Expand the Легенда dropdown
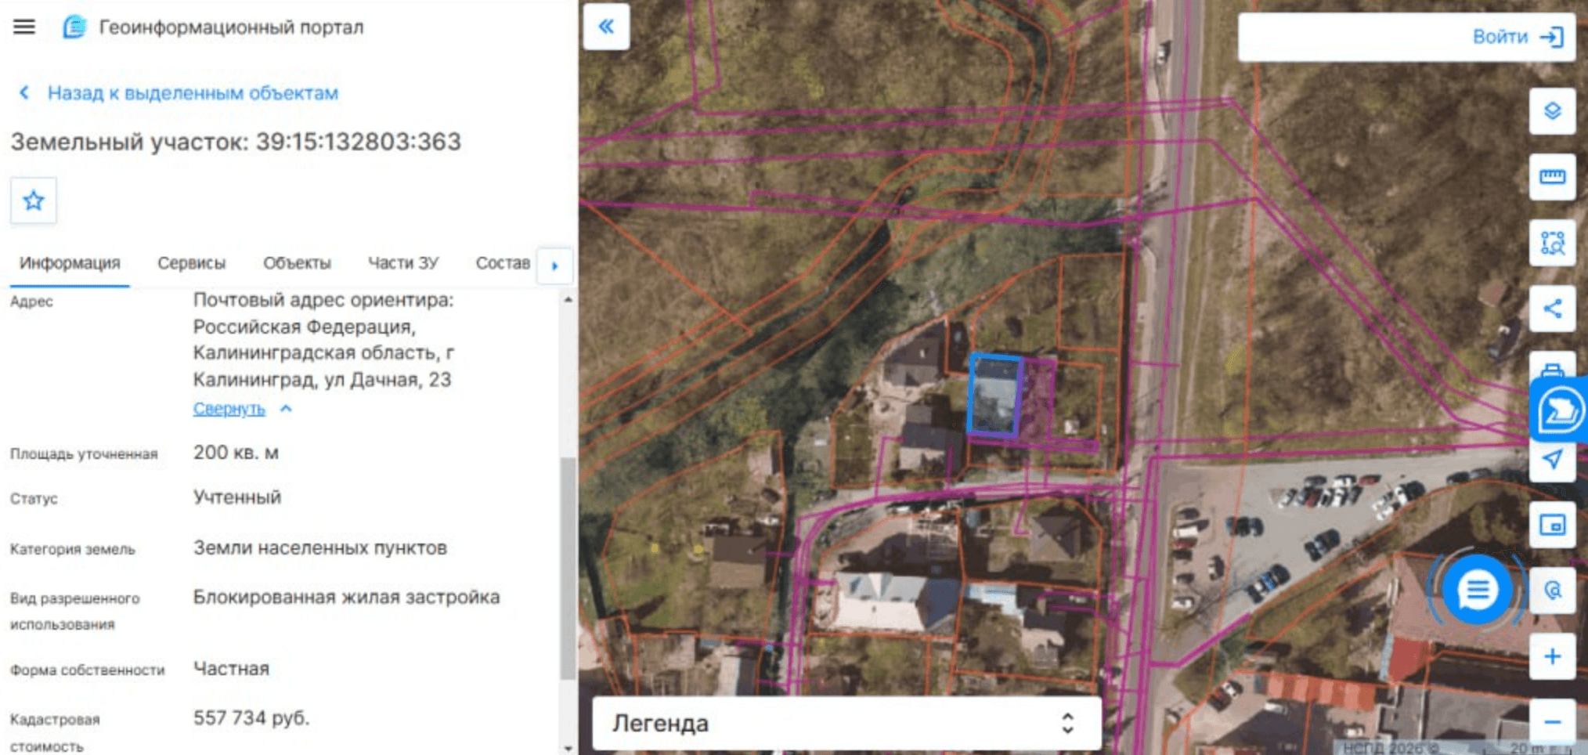Screen dimensions: 1588x755 (846, 723)
